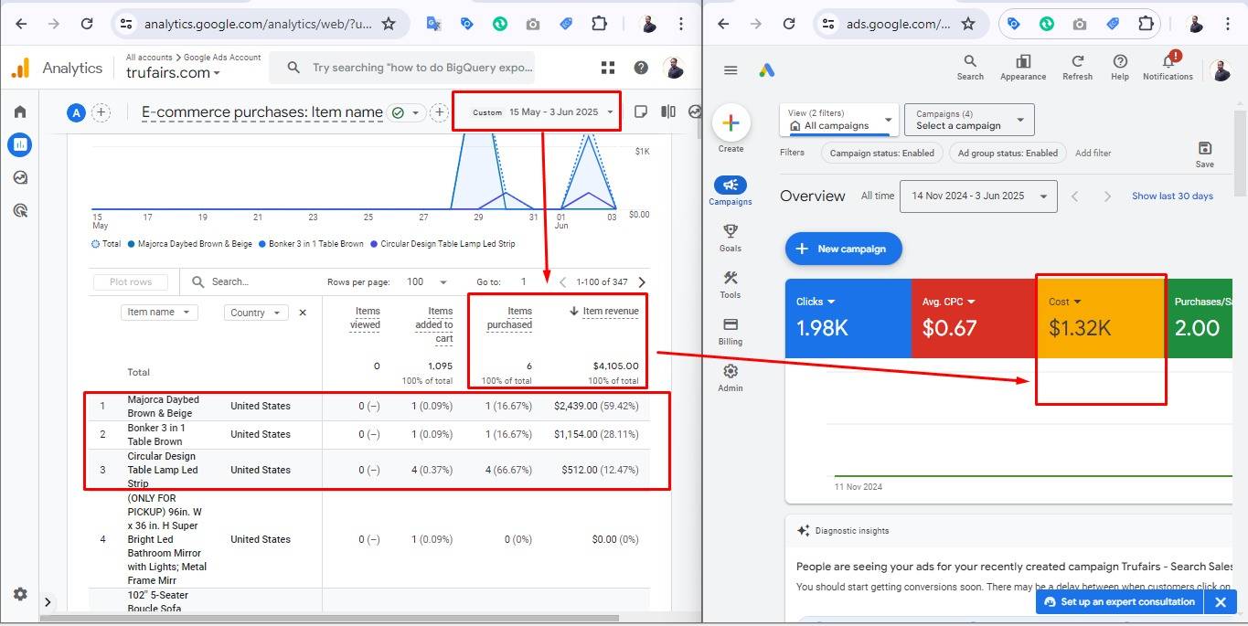Click Add filter in Google Ads
Viewport: 1248px width, 626px height.
pos(1093,154)
